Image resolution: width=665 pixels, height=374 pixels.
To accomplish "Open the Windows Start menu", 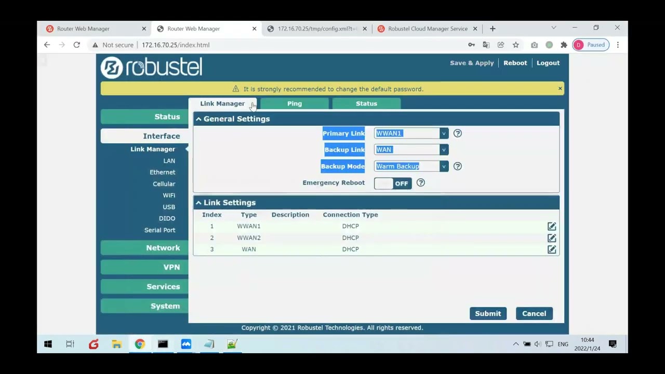I will [x=47, y=344].
